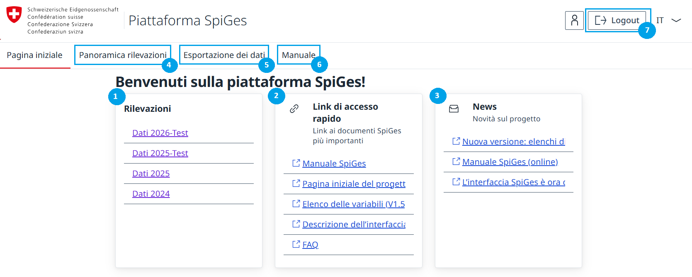This screenshot has height=277, width=692.
Task: Open Manuale SpiGes (online) news link
Action: pos(510,162)
